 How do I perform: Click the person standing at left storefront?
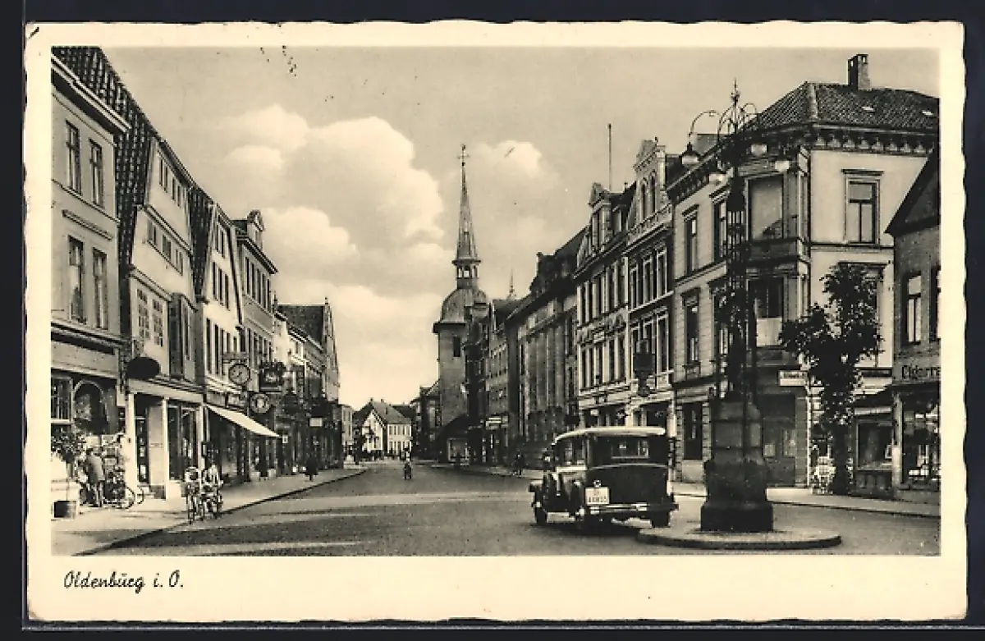coord(96,475)
